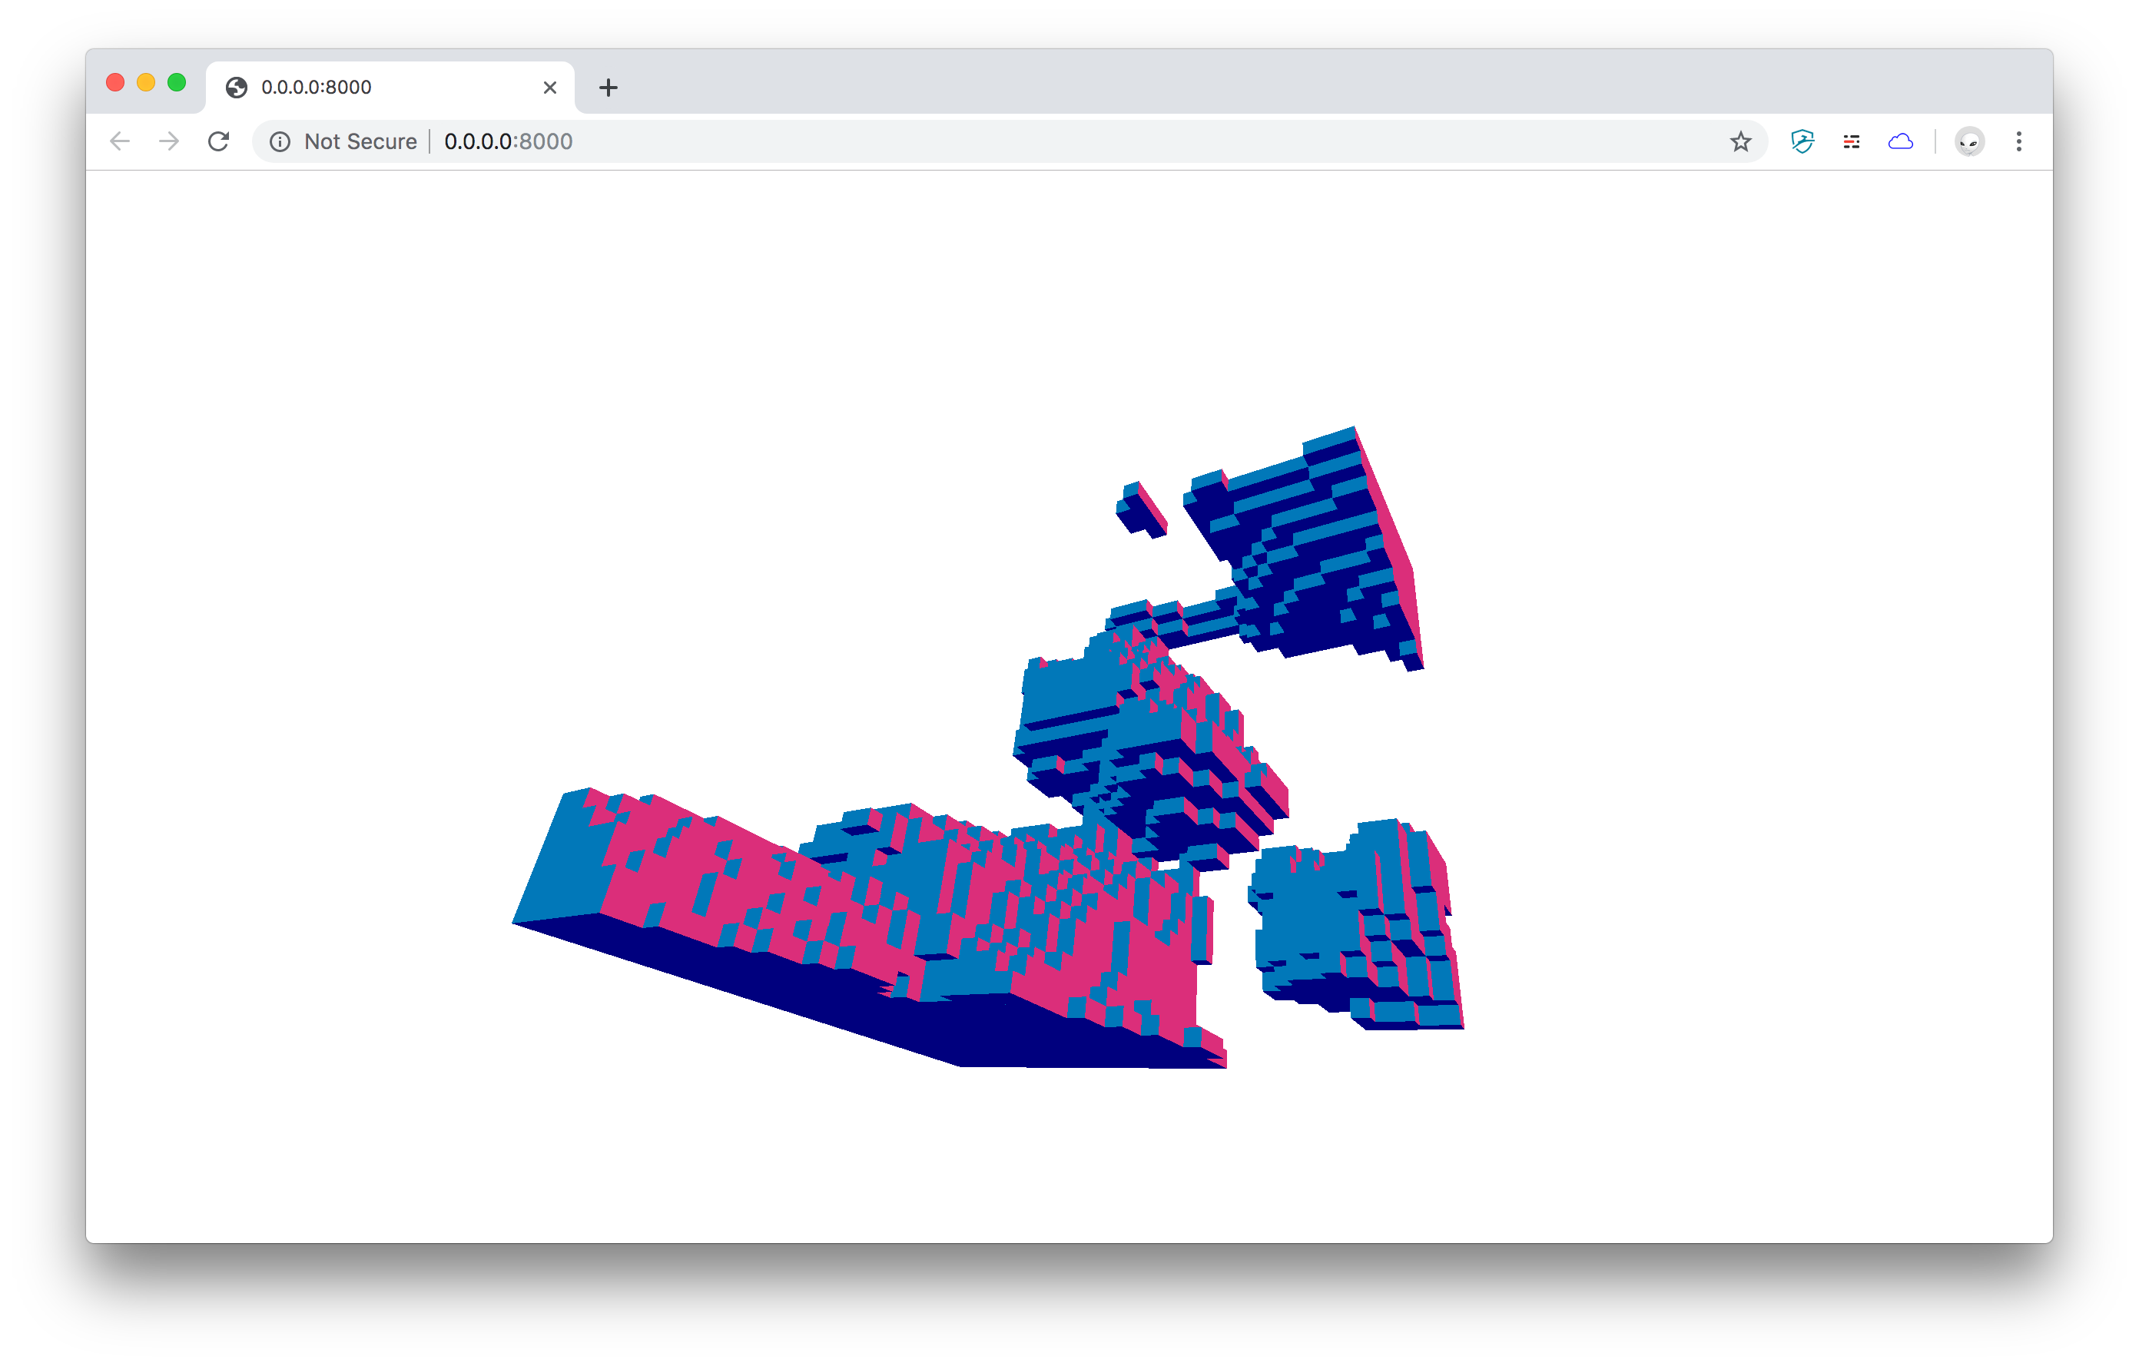The height and width of the screenshot is (1366, 2139).
Task: Close the 0.0.0.0:8000 tab
Action: click(550, 87)
